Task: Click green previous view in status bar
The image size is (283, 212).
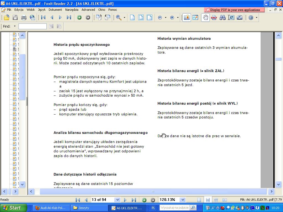Action: point(144,200)
